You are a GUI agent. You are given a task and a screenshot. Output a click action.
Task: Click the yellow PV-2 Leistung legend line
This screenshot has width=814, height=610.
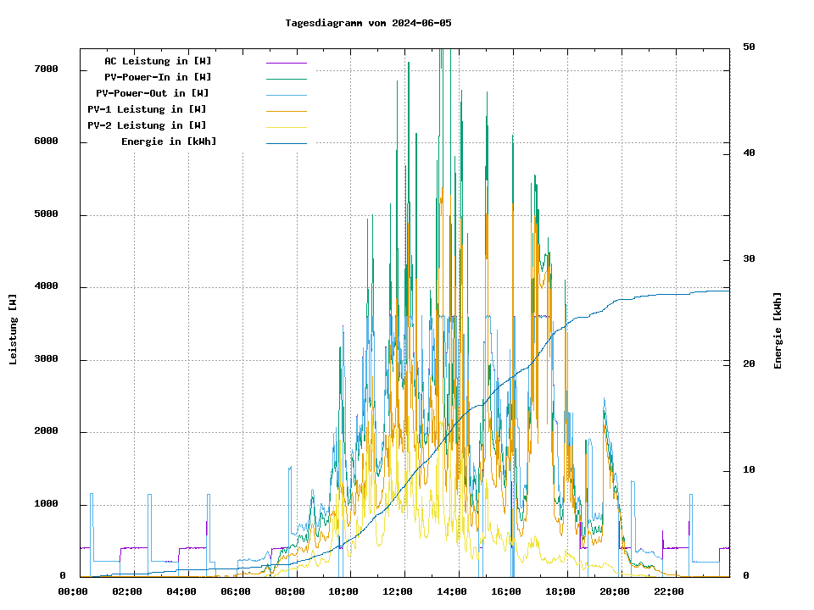coord(286,127)
